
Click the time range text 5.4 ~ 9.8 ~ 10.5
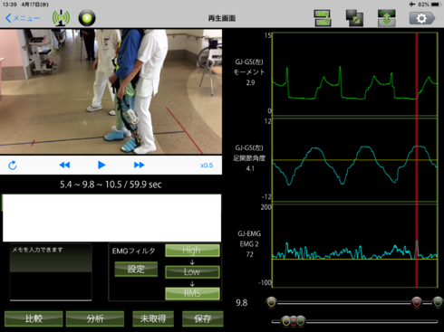111,185
